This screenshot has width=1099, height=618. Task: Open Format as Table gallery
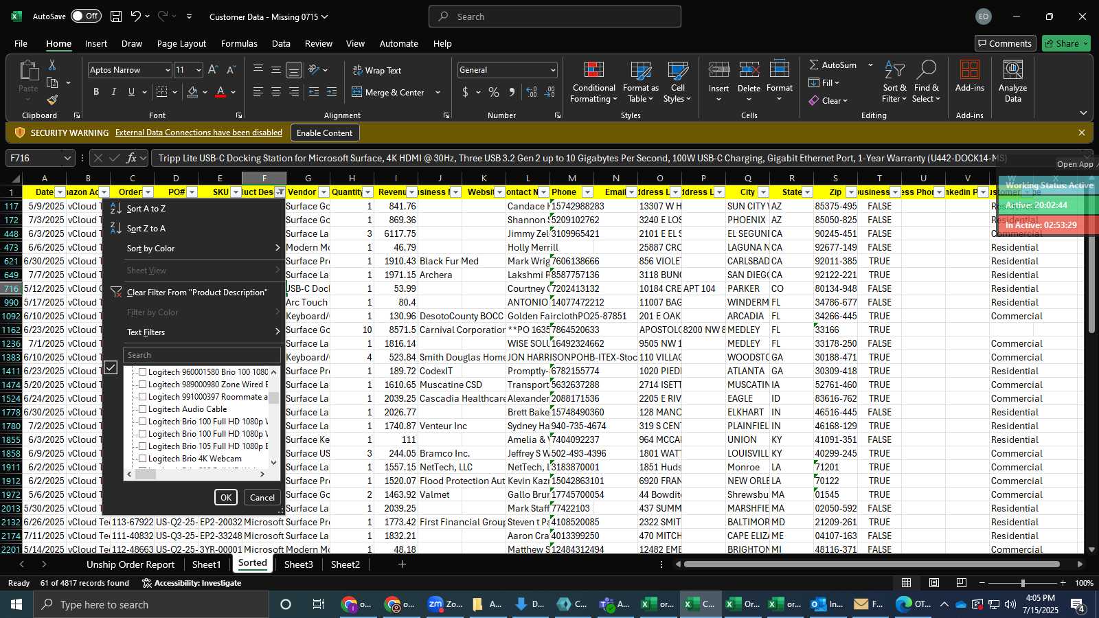[x=640, y=82]
